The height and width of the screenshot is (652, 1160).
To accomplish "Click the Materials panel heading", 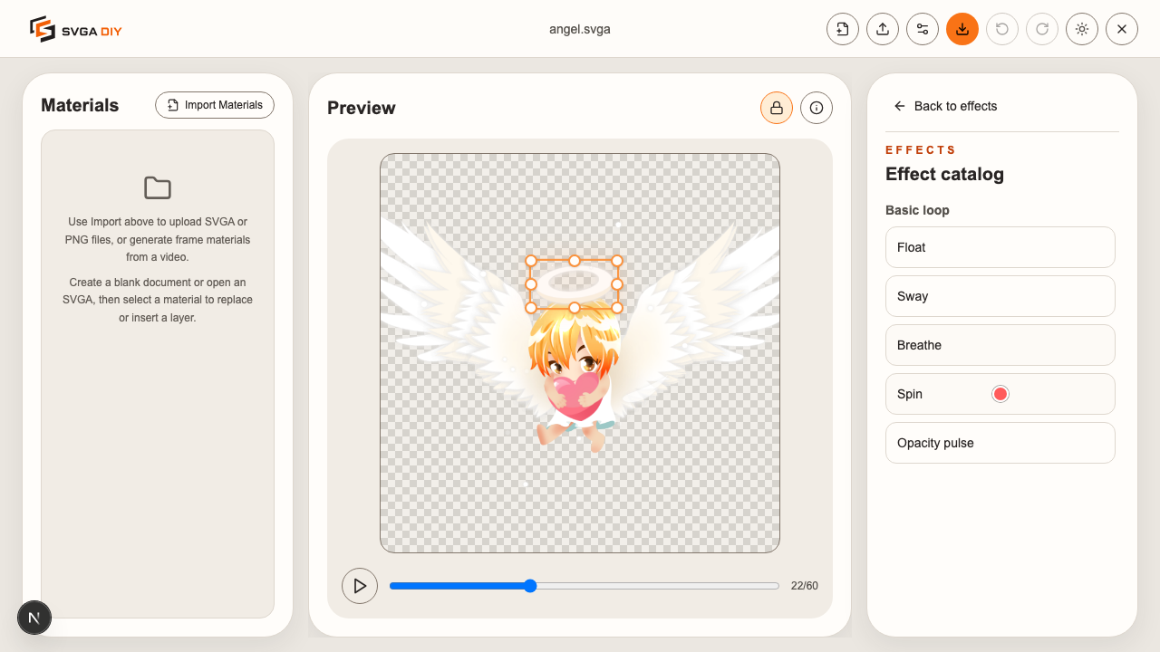I will click(80, 105).
